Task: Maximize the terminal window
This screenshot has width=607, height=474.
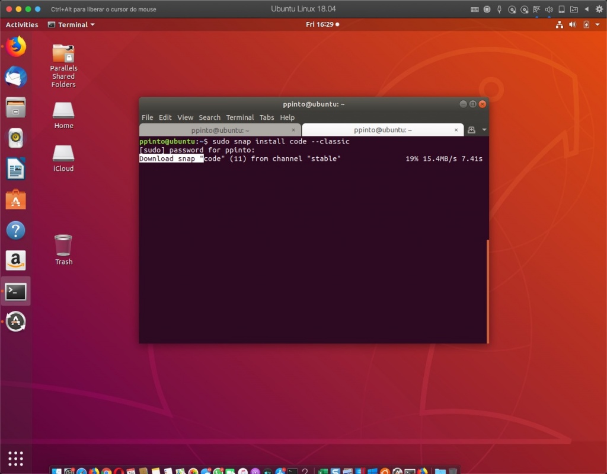Action: (x=472, y=104)
